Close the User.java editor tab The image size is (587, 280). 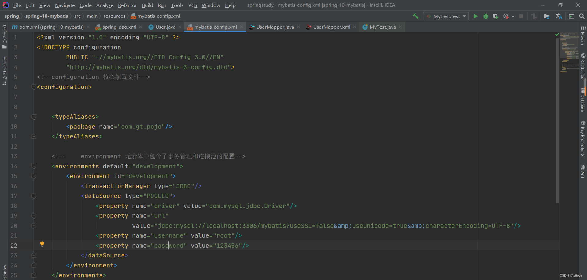pos(180,27)
